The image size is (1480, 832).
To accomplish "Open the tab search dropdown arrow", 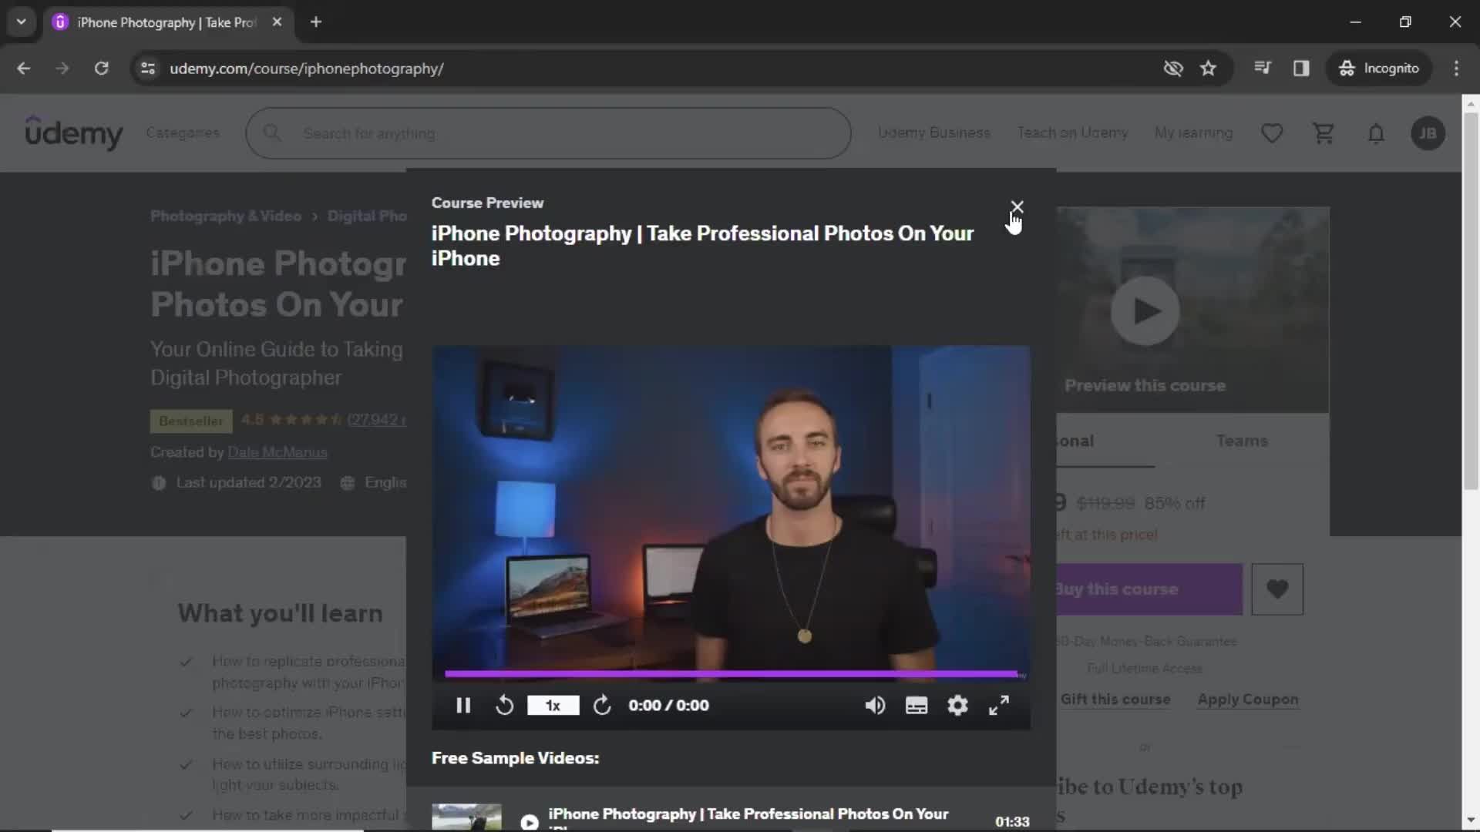I will point(22,22).
